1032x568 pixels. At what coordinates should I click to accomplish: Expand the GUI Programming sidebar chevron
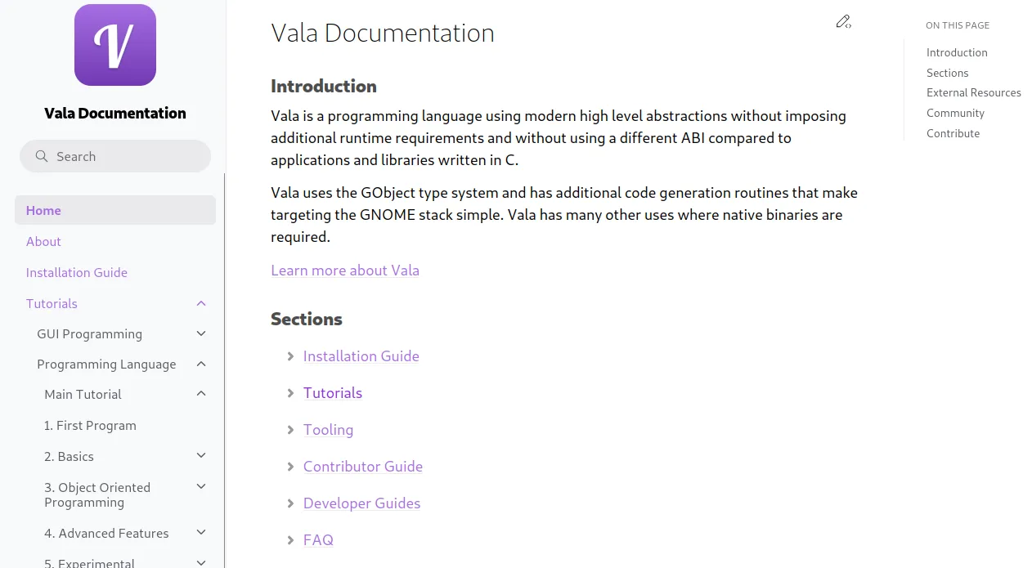click(201, 333)
